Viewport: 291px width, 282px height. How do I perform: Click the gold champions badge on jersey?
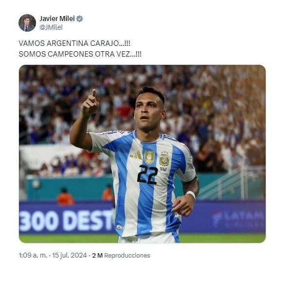tap(149, 157)
